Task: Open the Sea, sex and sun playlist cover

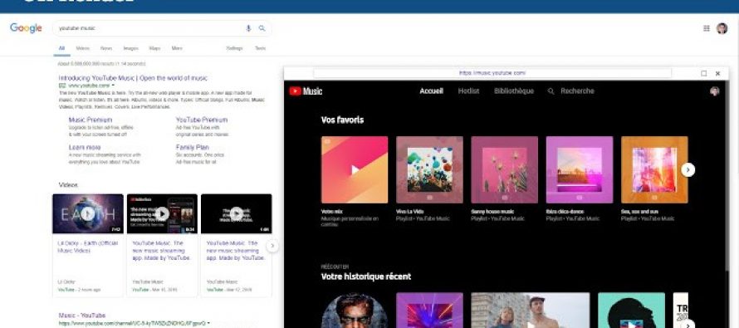Action: click(654, 169)
